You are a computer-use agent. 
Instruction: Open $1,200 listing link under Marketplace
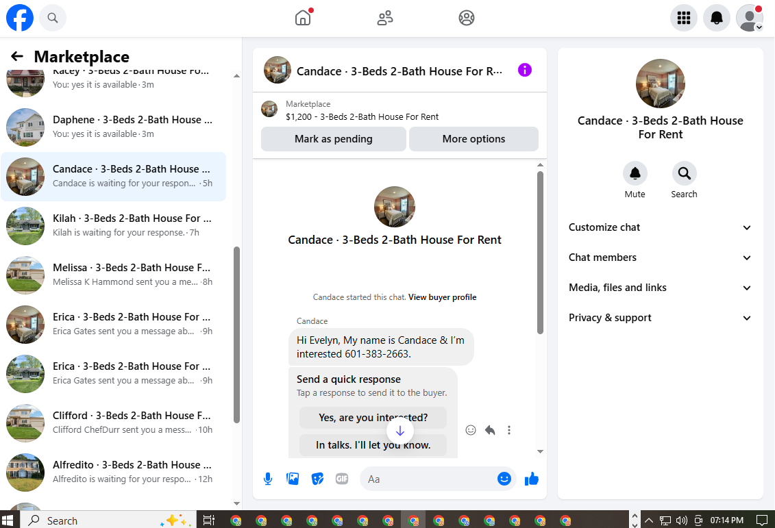[x=362, y=116]
